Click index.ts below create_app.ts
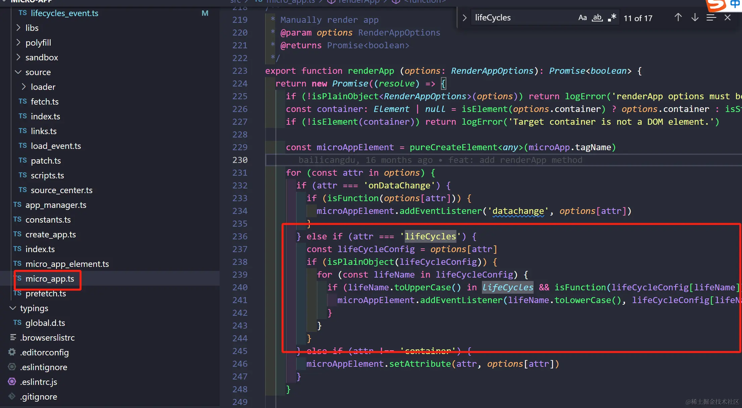The width and height of the screenshot is (742, 408). pyautogui.click(x=40, y=249)
